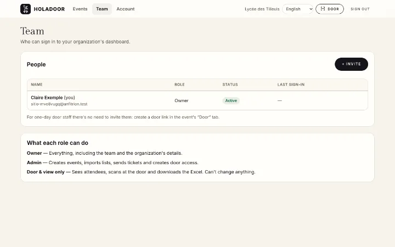Open the Events tab
Screen dimensions: 395x247
click(x=80, y=9)
